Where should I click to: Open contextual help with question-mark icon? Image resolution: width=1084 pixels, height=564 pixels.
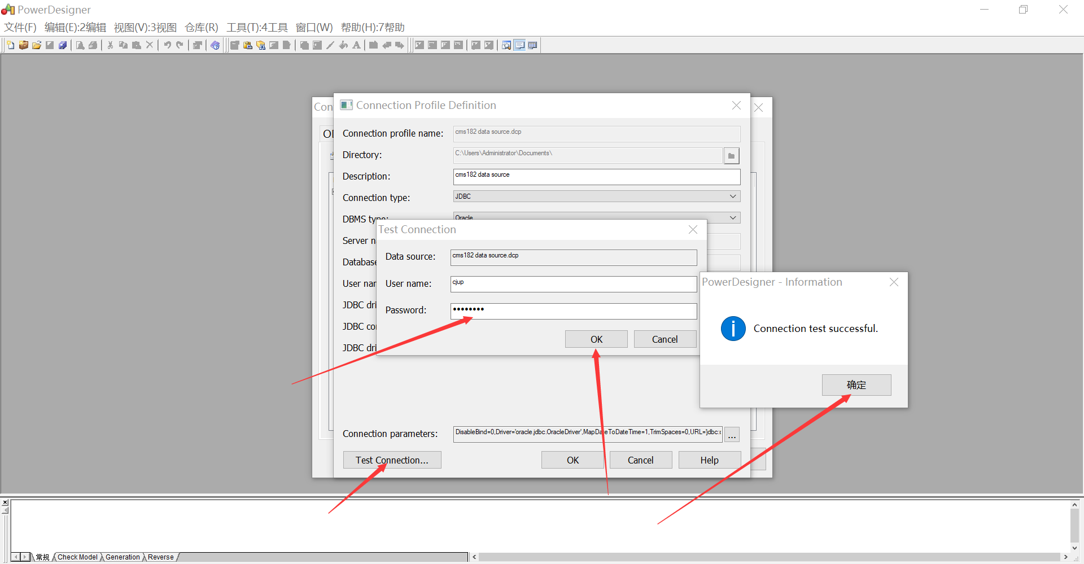pyautogui.click(x=215, y=45)
